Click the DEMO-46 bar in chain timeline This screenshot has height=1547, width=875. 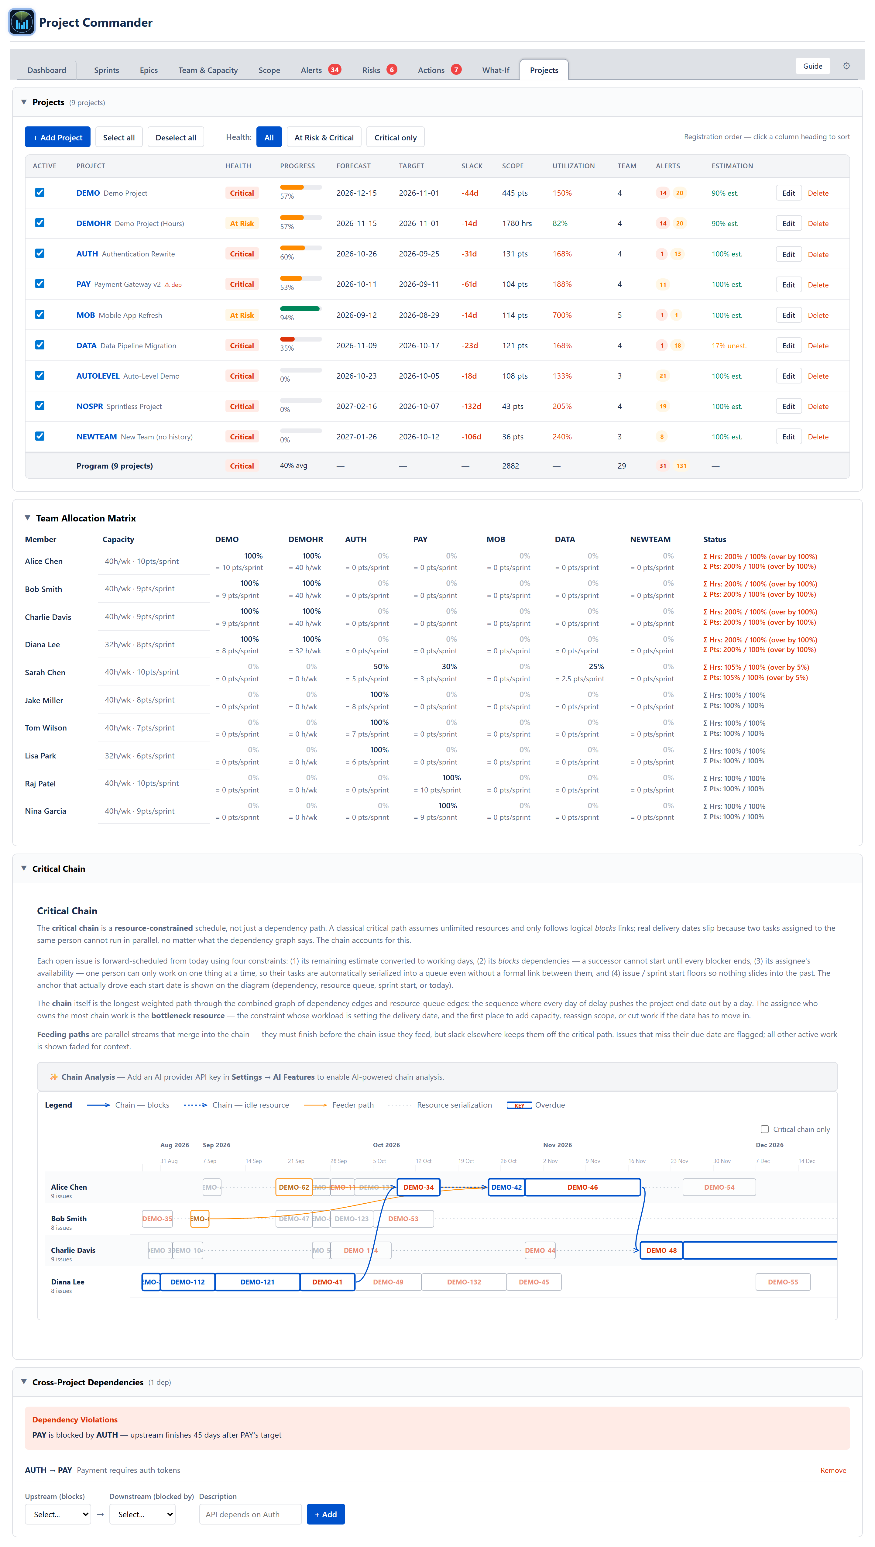(582, 1187)
